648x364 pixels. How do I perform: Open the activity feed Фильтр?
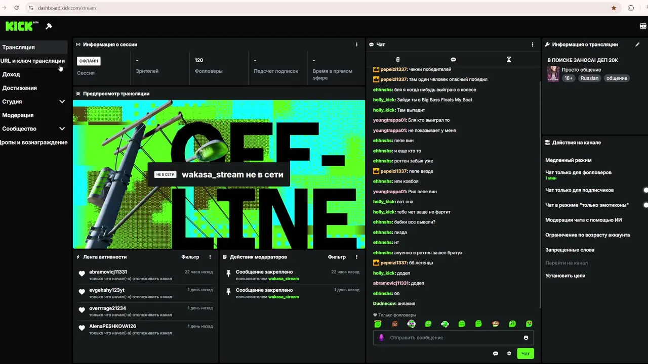click(190, 257)
